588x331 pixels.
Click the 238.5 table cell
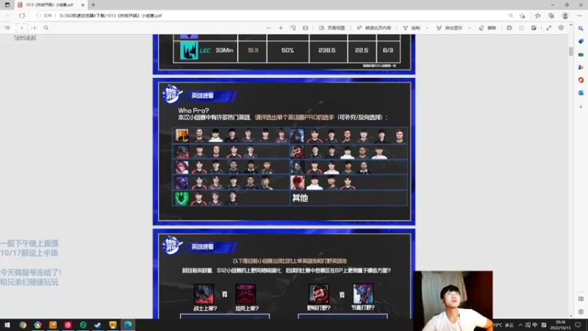point(327,50)
